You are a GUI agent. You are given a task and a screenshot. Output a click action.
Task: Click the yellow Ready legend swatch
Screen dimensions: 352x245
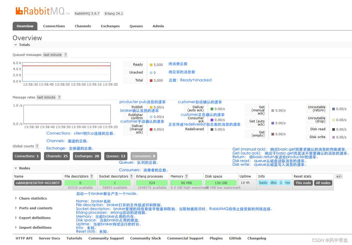coord(151,65)
